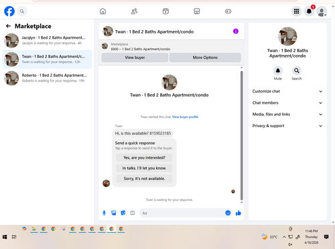The image size is (335, 249).
Task: Open the notifications bell
Action: click(x=309, y=11)
